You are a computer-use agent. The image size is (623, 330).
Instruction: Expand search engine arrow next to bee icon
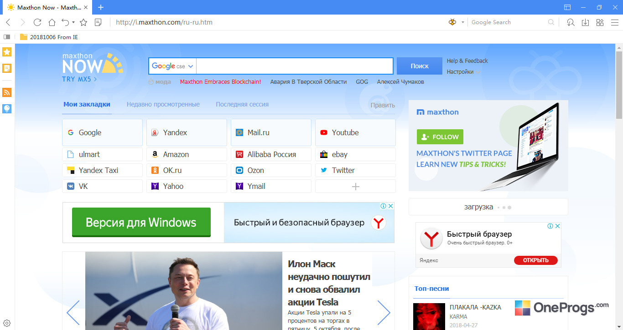462,22
